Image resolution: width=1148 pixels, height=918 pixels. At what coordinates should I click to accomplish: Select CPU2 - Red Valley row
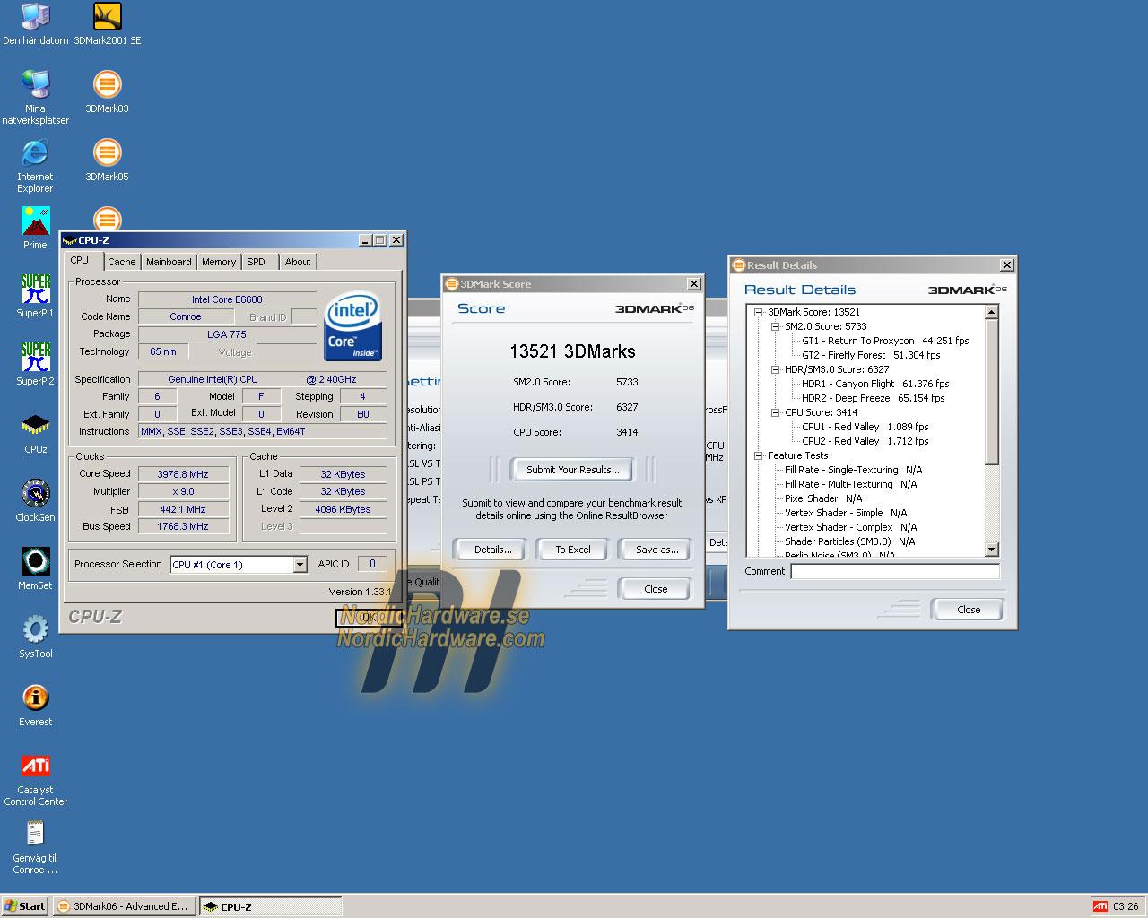click(865, 441)
